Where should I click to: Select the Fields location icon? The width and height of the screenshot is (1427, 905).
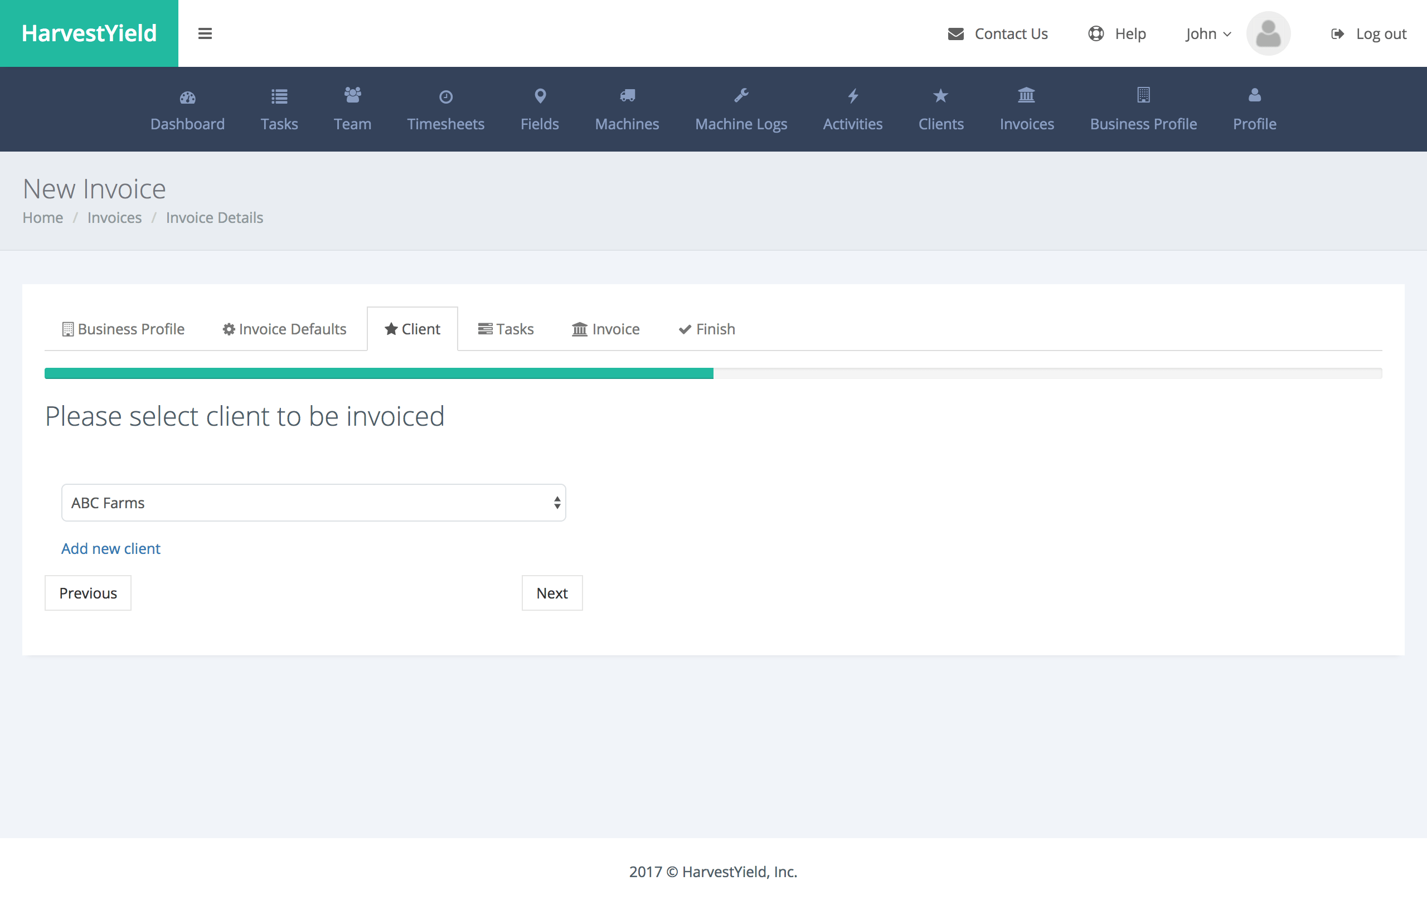click(x=539, y=96)
